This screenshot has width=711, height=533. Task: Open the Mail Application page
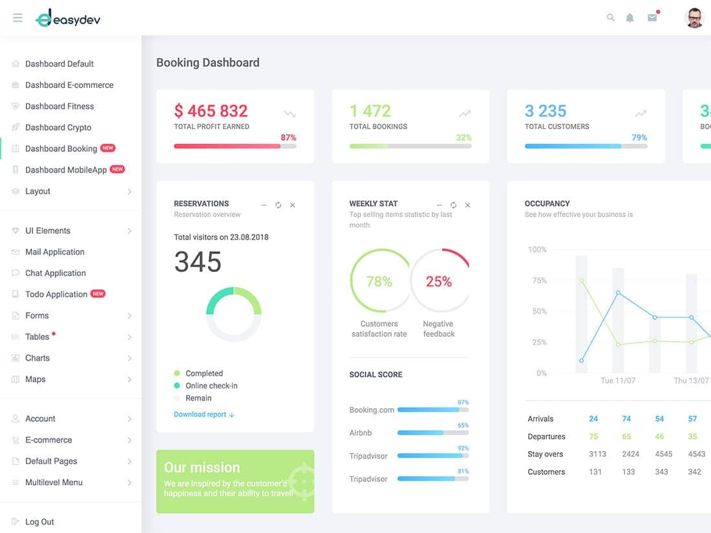54,251
